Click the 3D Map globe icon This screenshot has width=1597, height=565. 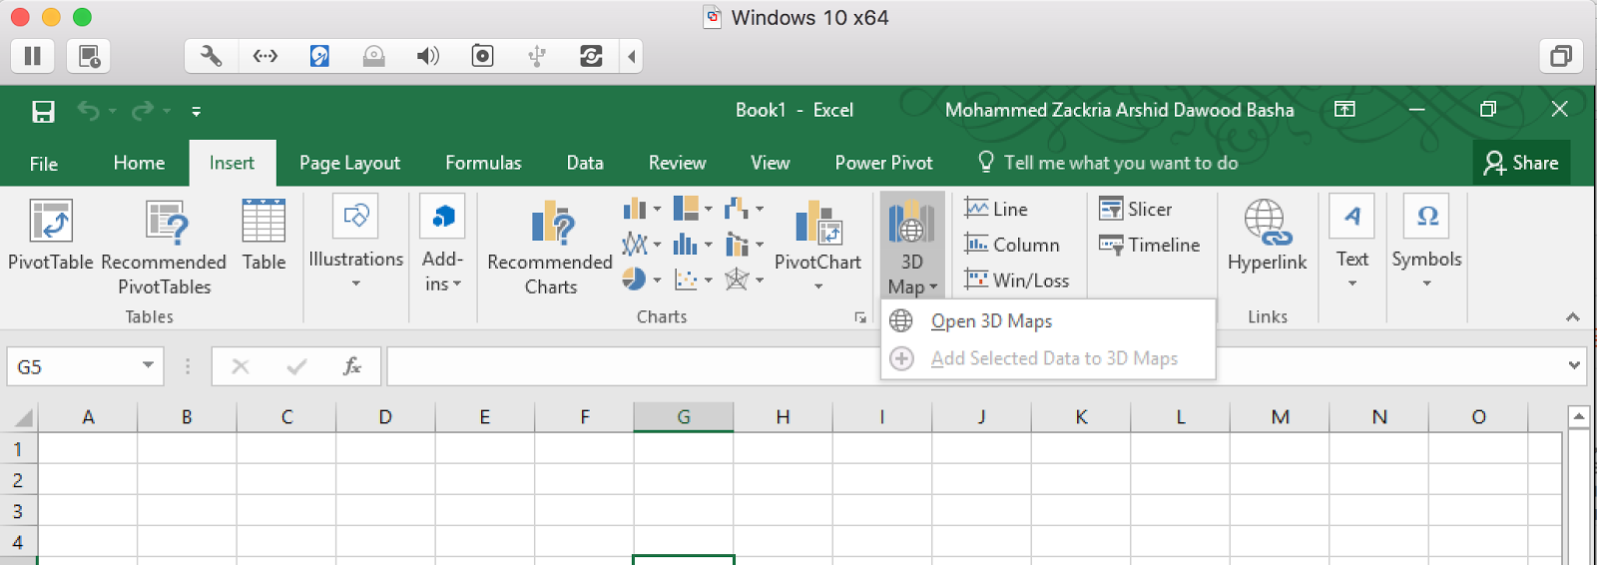pyautogui.click(x=911, y=223)
